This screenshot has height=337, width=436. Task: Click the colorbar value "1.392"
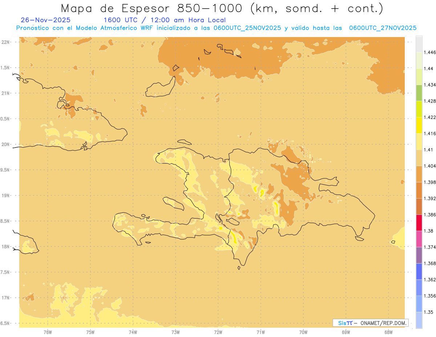pos(430,198)
